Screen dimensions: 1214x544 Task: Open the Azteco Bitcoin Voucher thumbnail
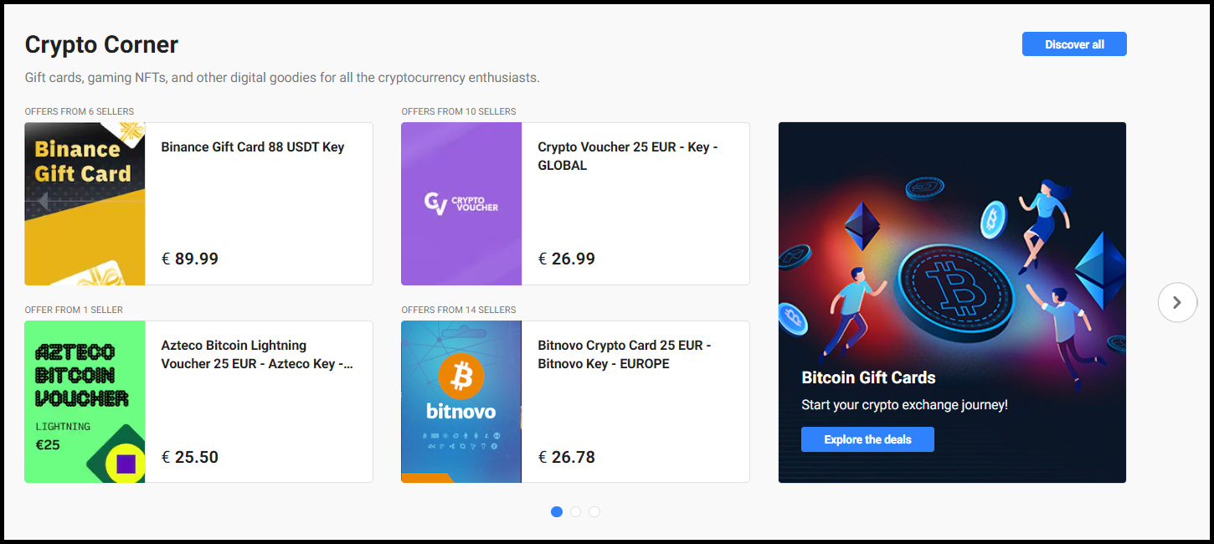pyautogui.click(x=85, y=402)
